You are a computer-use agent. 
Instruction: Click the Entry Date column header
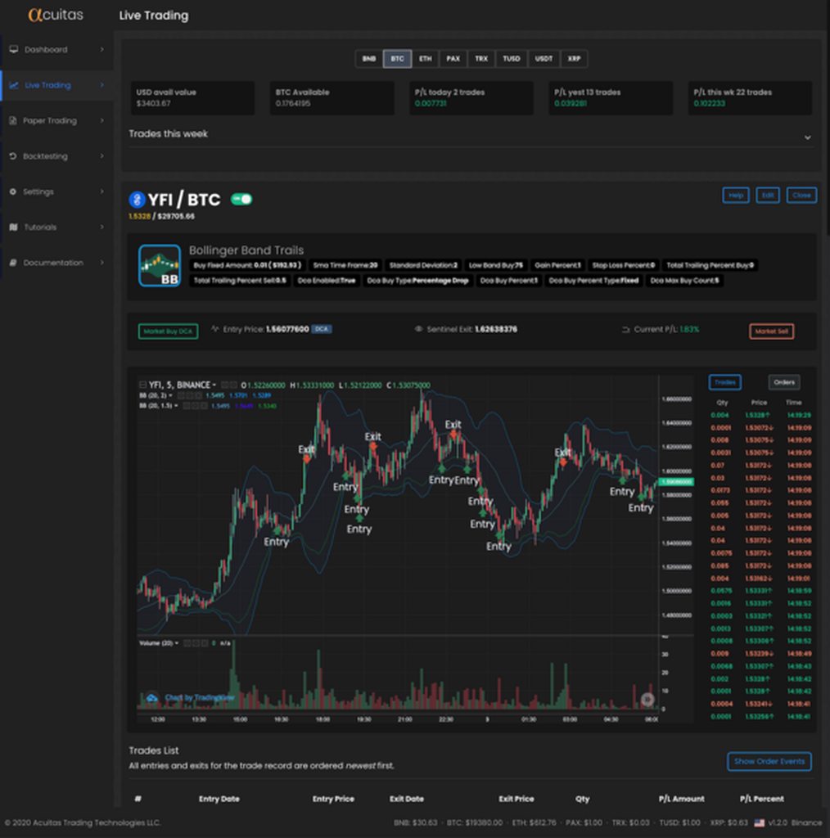(219, 799)
